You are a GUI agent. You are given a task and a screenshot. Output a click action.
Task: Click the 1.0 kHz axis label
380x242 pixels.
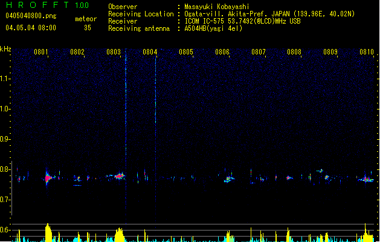[5, 109]
